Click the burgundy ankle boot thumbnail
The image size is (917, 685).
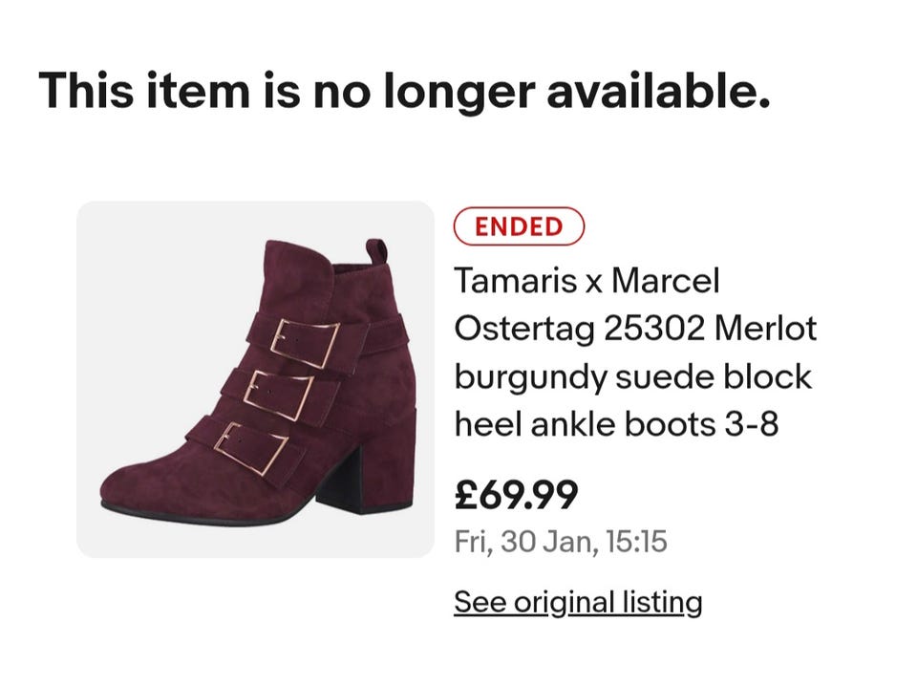[x=255, y=379]
